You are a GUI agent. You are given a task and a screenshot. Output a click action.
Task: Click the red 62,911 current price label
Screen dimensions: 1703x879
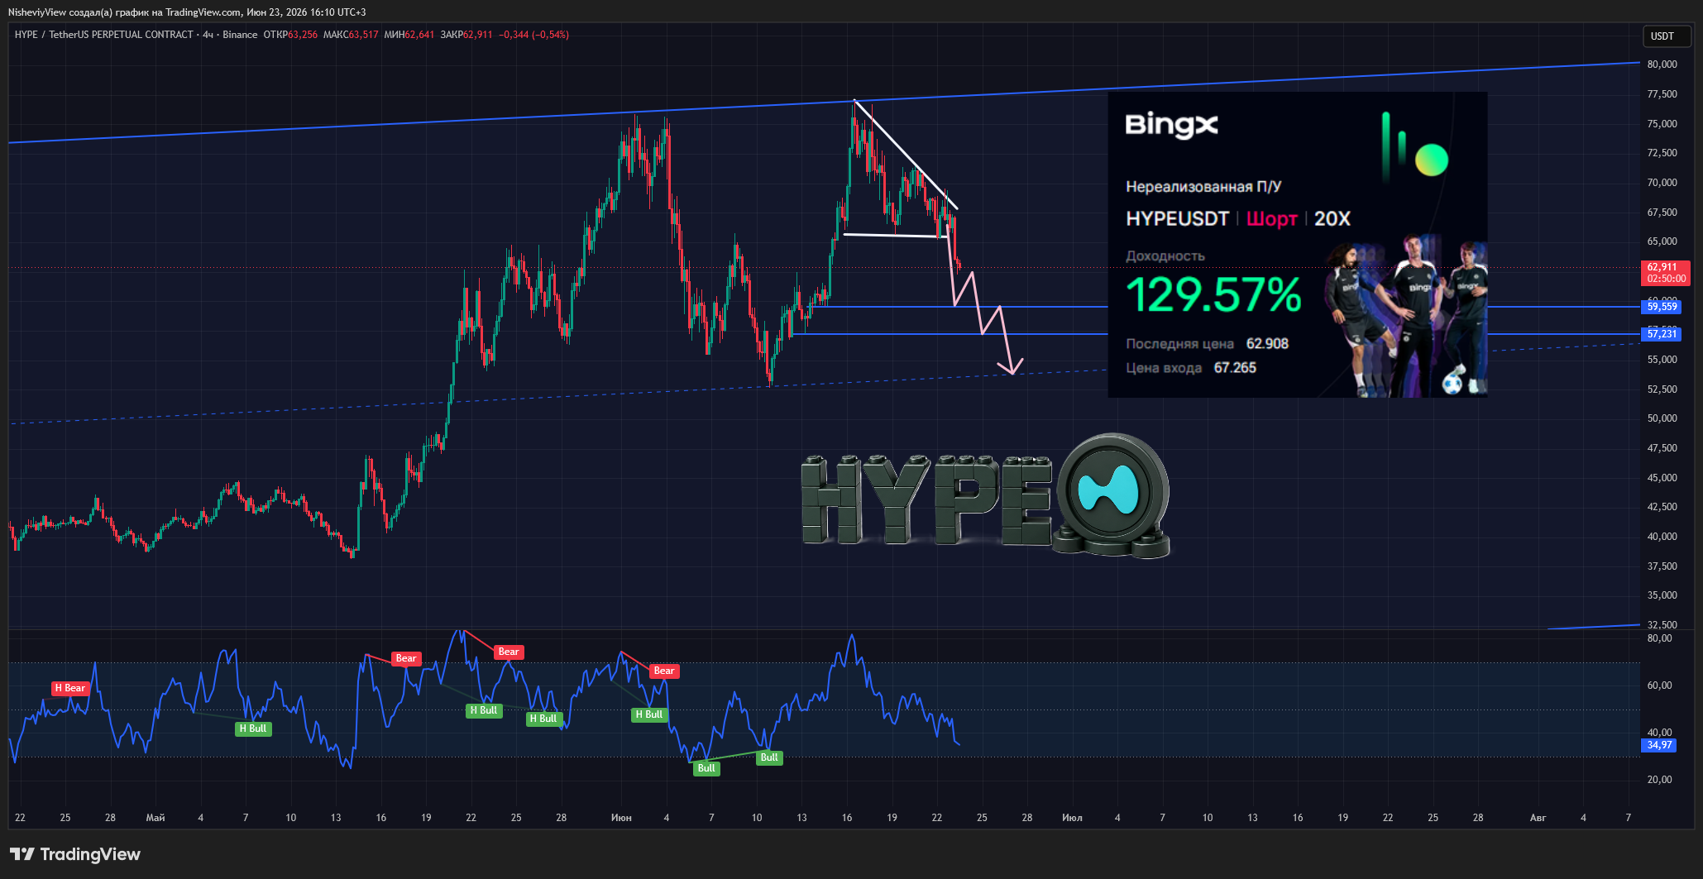[x=1666, y=273]
